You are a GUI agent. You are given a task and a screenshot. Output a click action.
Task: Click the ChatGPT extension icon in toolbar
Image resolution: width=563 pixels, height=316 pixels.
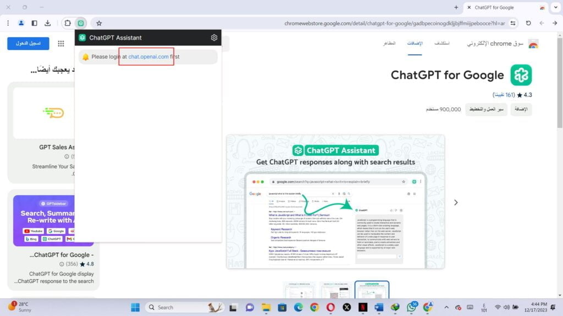click(x=81, y=23)
